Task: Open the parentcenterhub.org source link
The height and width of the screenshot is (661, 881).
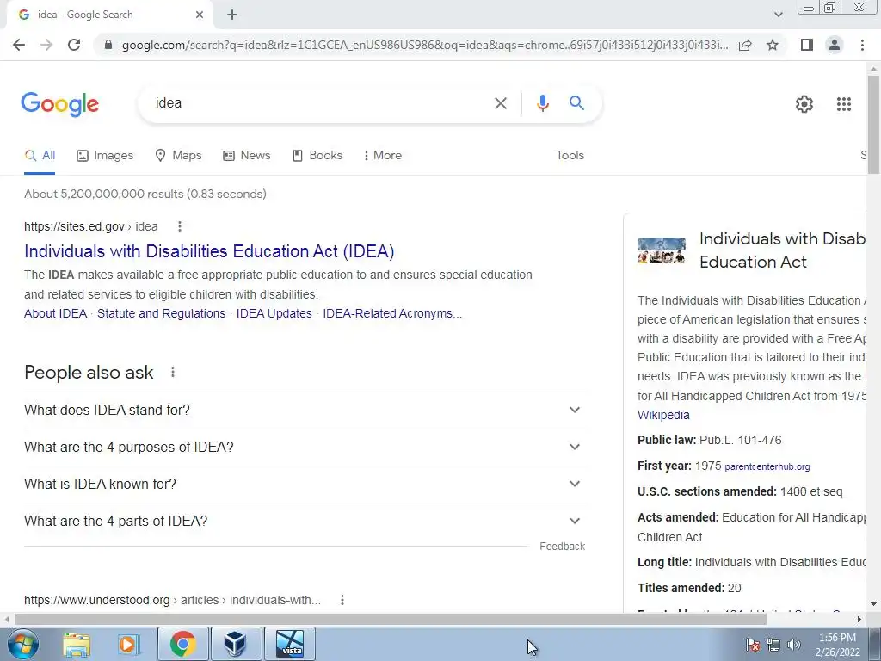Action: coord(767,467)
